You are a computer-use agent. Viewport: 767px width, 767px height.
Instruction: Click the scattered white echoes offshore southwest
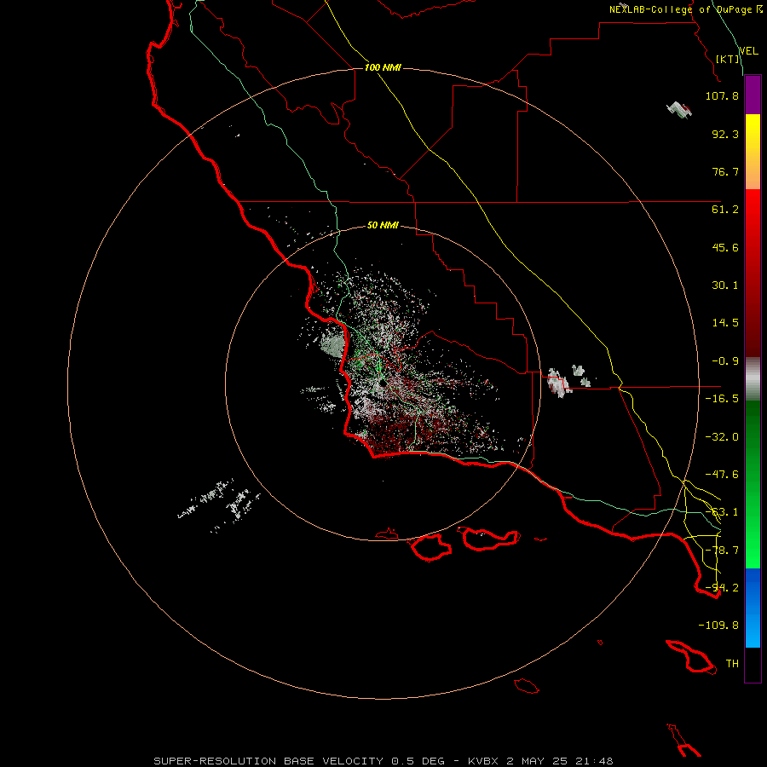[x=219, y=504]
